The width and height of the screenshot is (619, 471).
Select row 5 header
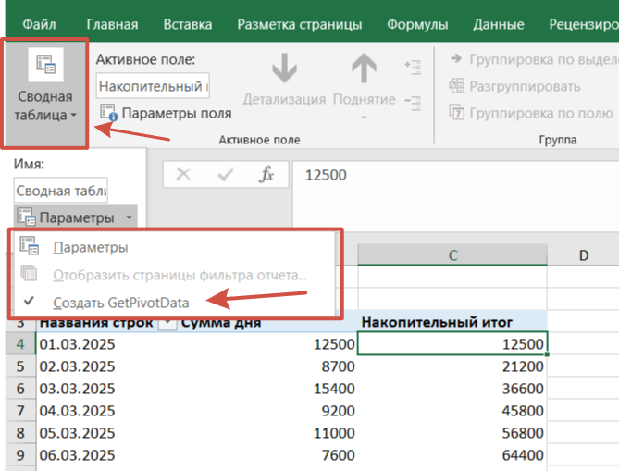point(20,366)
